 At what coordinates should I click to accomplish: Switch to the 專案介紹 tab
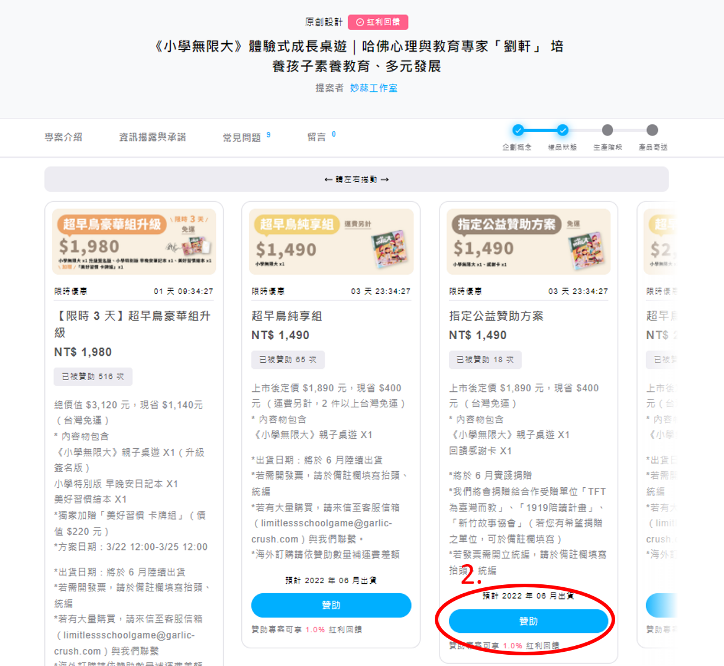pos(63,137)
